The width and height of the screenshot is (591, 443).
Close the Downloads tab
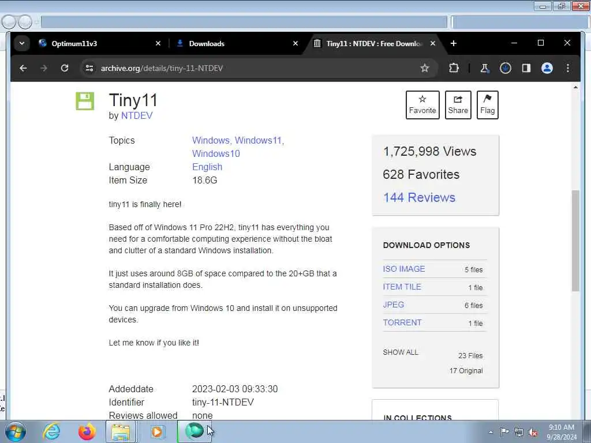pyautogui.click(x=295, y=44)
